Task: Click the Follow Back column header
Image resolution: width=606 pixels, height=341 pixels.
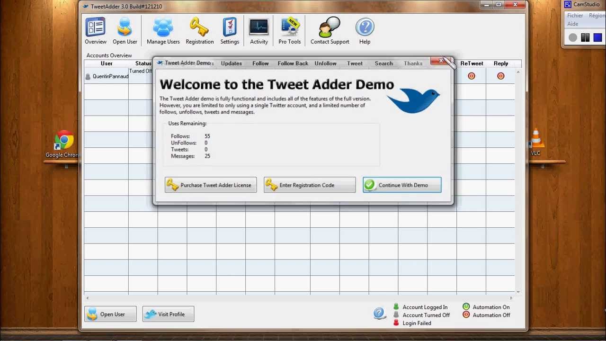Action: [x=293, y=63]
